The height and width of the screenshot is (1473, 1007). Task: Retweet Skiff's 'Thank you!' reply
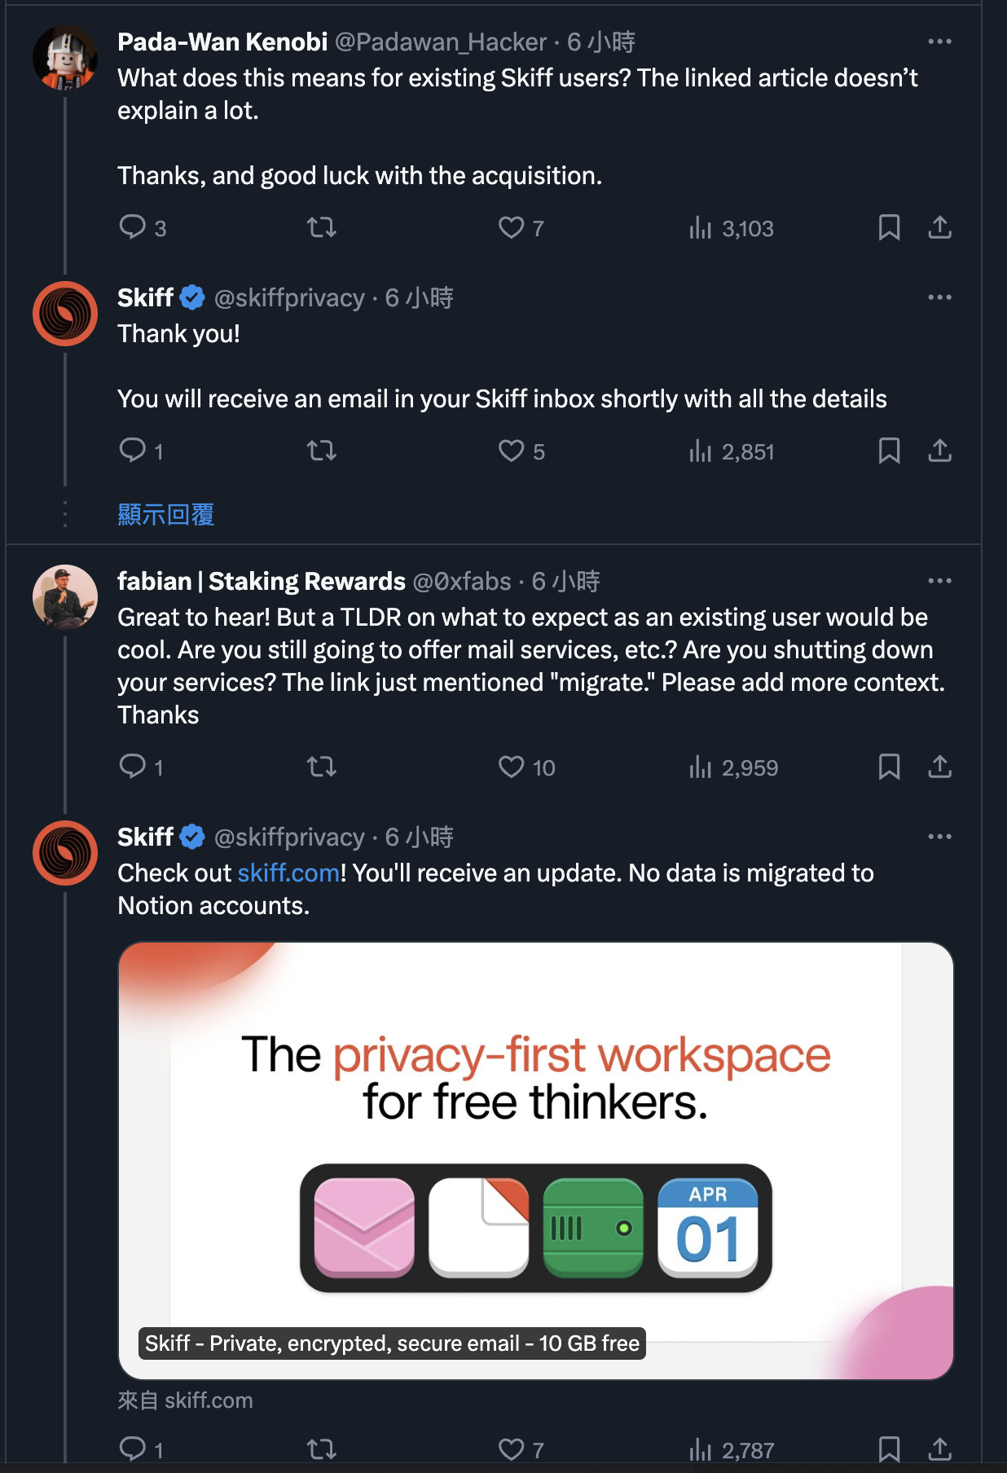tap(322, 451)
